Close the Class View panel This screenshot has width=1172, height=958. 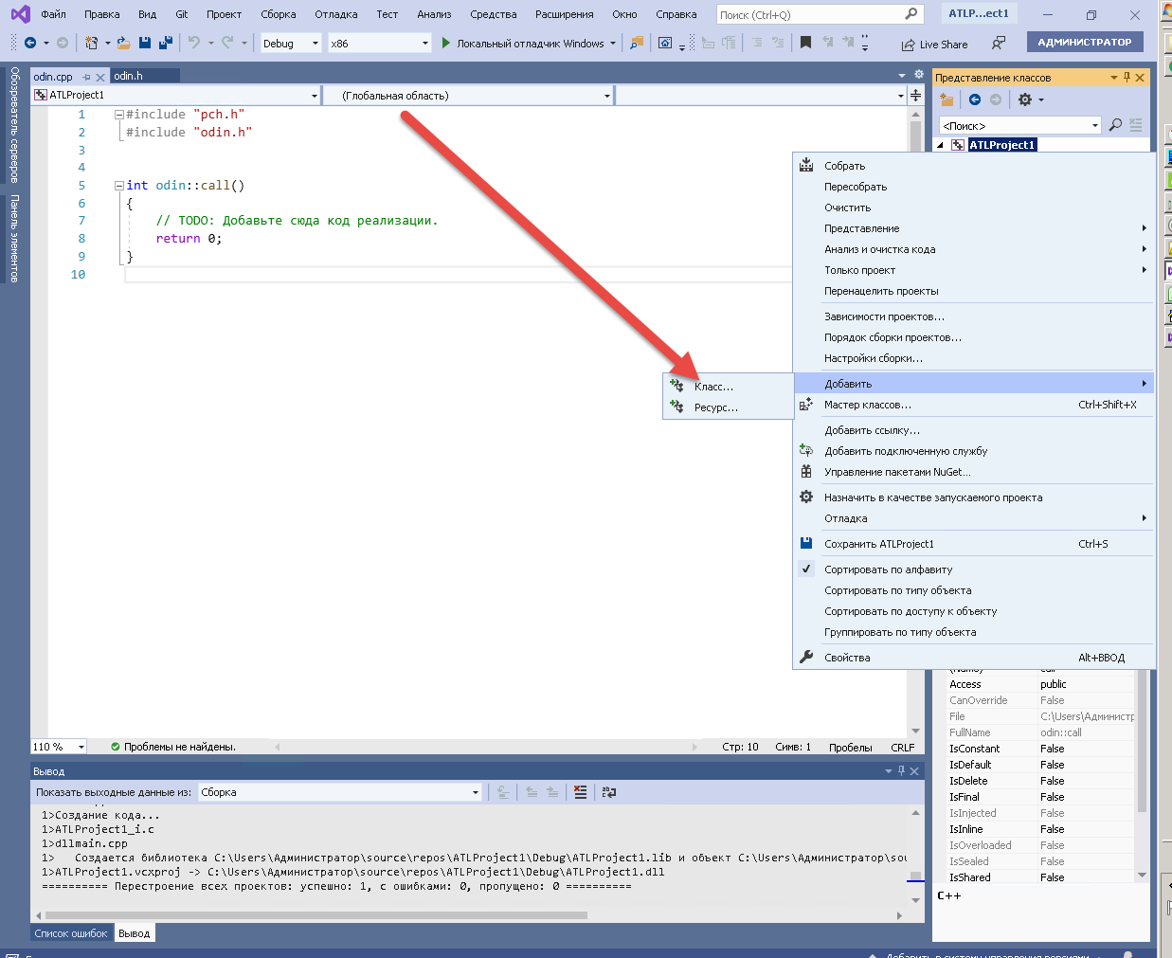coord(1140,78)
